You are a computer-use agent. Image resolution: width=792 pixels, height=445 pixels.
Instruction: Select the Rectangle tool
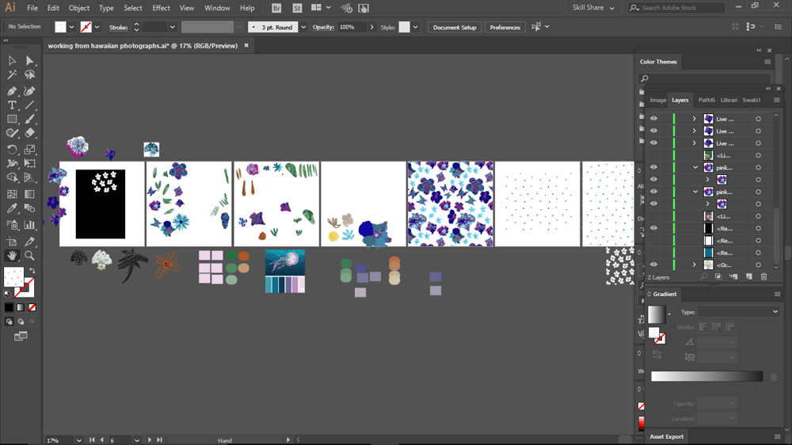tap(12, 120)
